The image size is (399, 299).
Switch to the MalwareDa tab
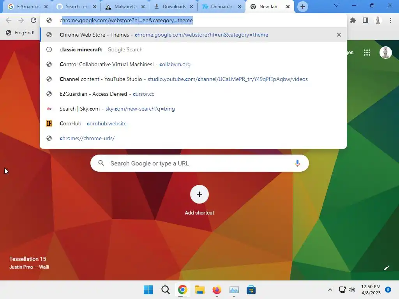pyautogui.click(x=125, y=7)
